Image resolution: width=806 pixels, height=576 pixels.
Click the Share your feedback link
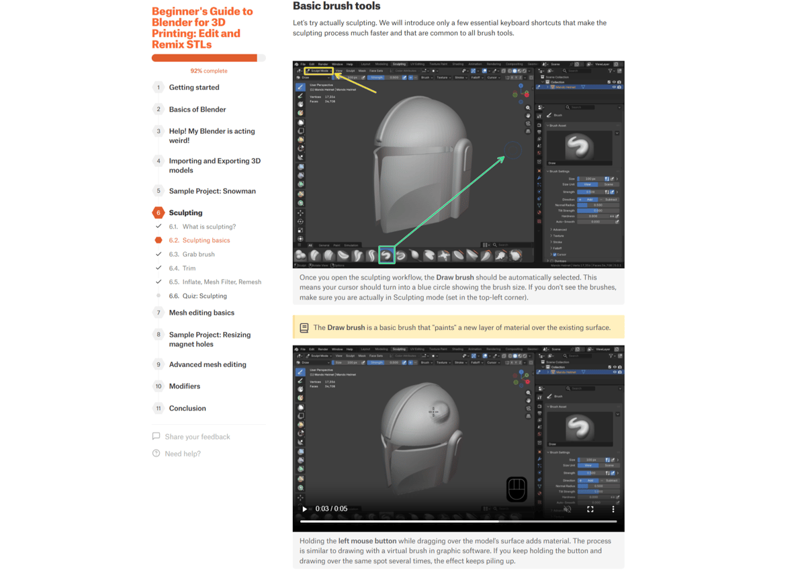pos(197,437)
